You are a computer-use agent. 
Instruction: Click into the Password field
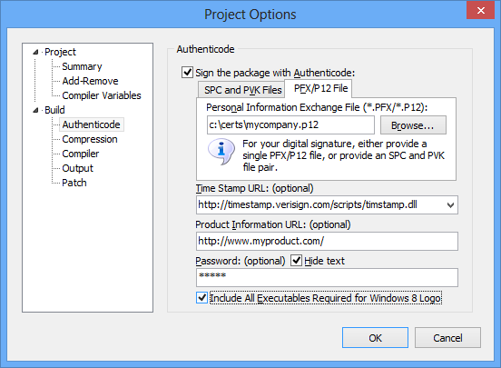tap(327, 277)
